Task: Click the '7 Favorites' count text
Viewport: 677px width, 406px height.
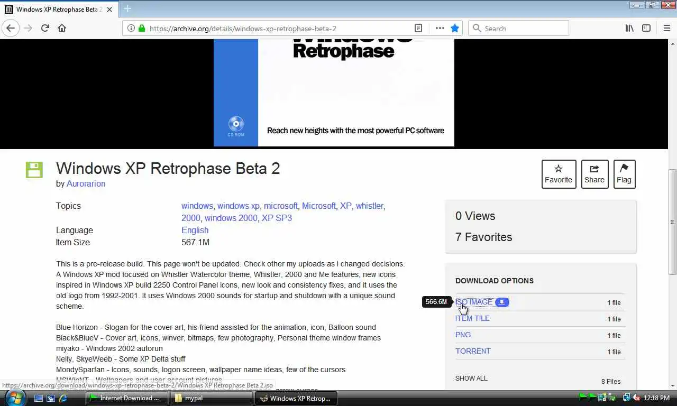Action: (x=484, y=237)
